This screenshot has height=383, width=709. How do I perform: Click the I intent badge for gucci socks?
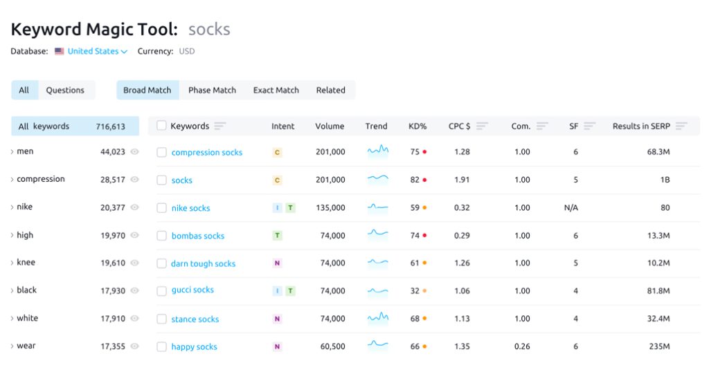[x=277, y=291]
